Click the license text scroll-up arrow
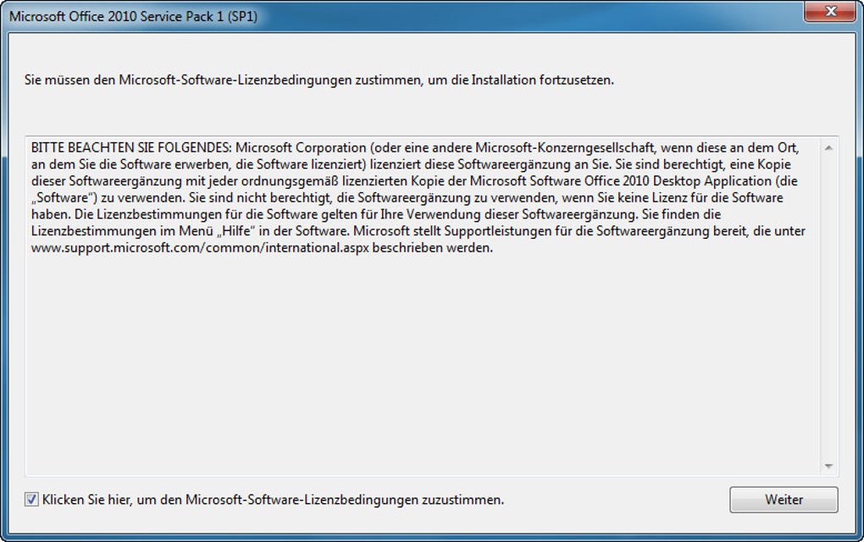 pos(828,147)
